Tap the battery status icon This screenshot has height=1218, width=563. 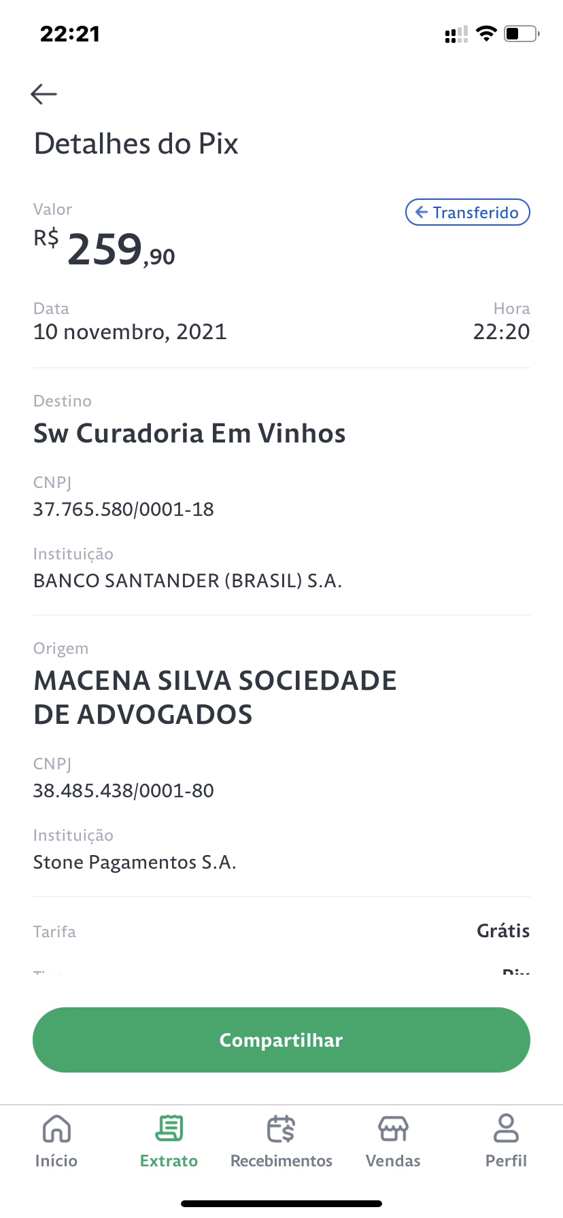point(521,33)
